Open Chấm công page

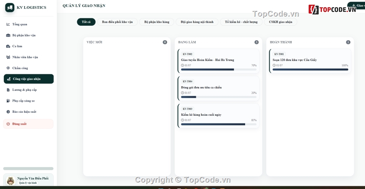28,68
